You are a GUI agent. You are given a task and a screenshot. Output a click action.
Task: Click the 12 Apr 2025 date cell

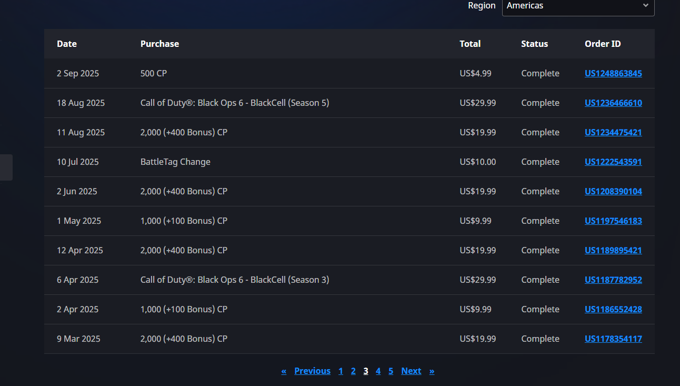80,250
